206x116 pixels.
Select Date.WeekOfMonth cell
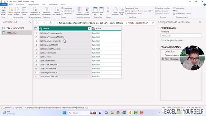(x=65, y=76)
